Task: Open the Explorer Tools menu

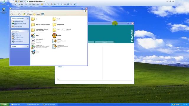Action: (x=28, y=11)
